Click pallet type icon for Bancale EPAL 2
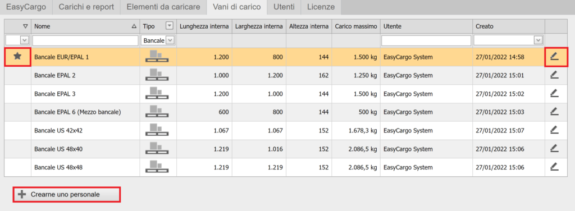The height and width of the screenshot is (211, 575). coord(157,75)
